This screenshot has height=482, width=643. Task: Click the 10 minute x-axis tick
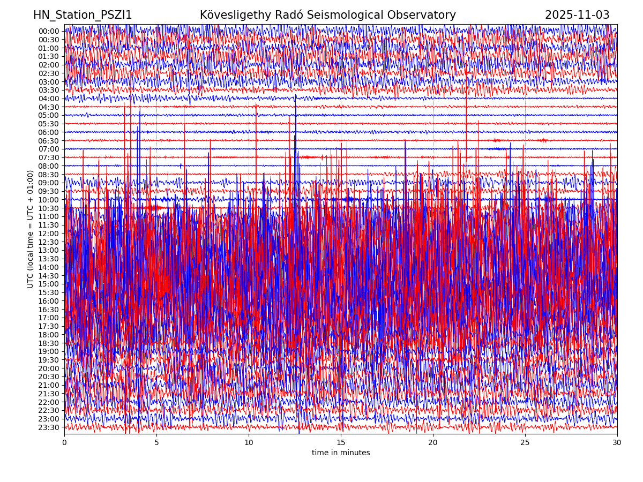249,442
